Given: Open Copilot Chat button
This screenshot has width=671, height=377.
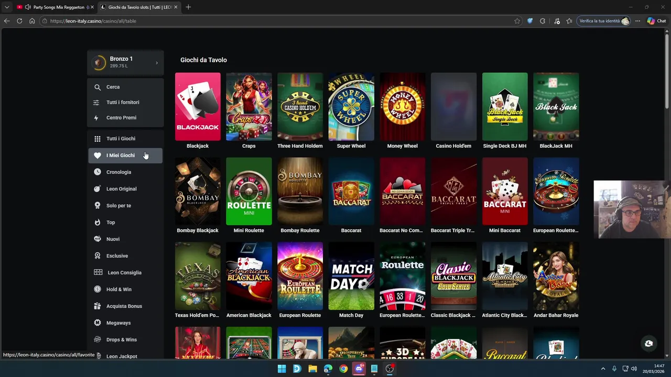Looking at the screenshot, I should [656, 21].
